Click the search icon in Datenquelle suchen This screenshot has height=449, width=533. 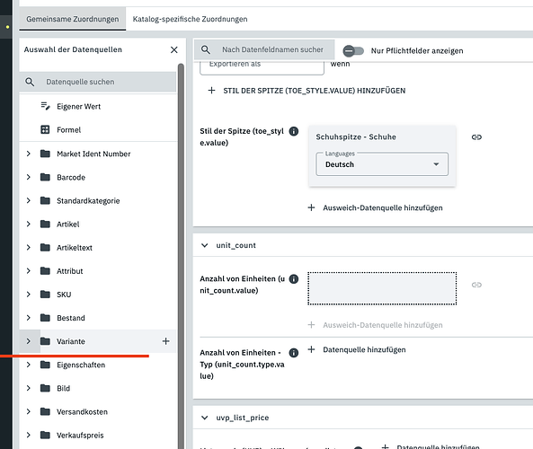(x=30, y=82)
